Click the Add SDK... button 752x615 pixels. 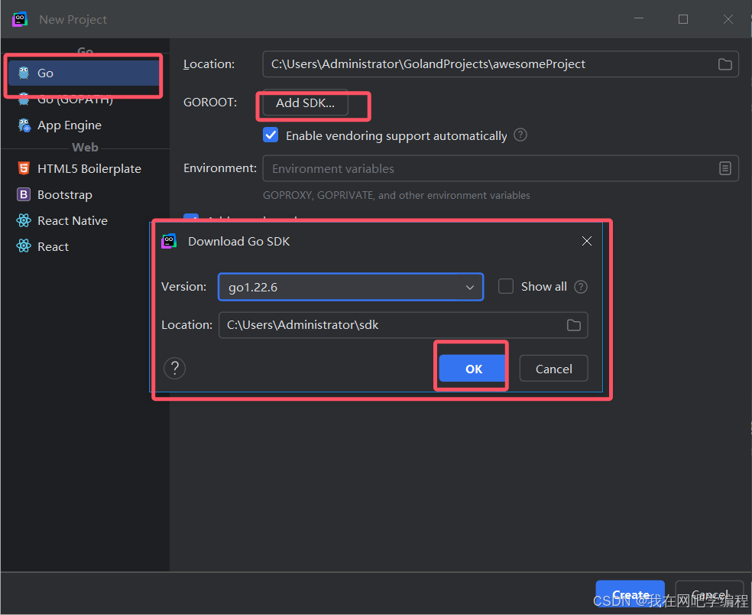click(x=305, y=102)
